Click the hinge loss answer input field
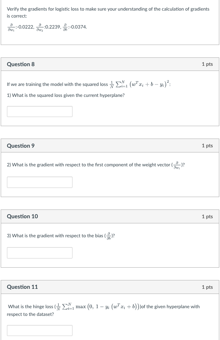Image resolution: width=220 pixels, height=340 pixels. tap(40, 330)
